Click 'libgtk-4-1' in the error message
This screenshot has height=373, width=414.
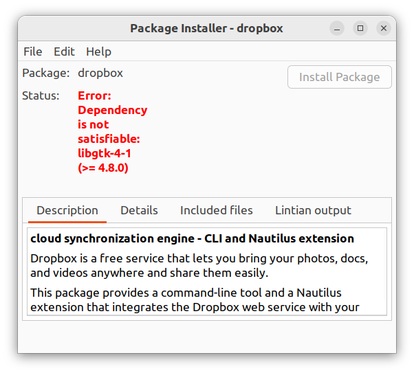[x=105, y=153]
